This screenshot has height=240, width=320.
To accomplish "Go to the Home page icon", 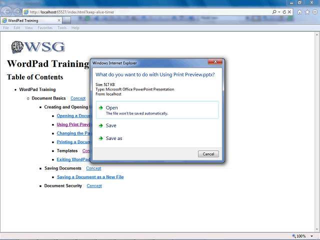I will (299, 12).
